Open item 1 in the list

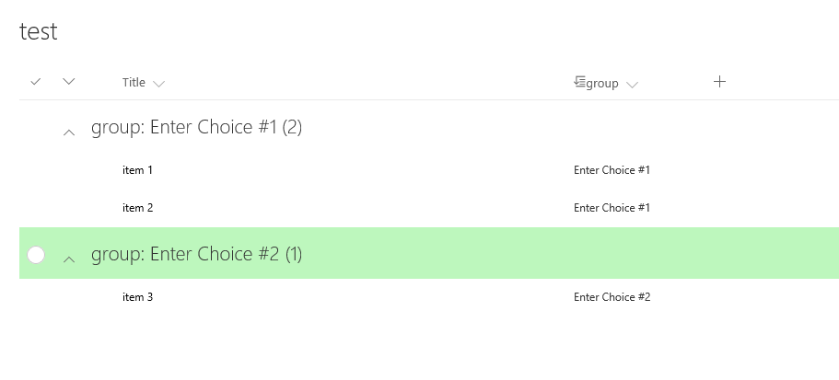point(137,170)
